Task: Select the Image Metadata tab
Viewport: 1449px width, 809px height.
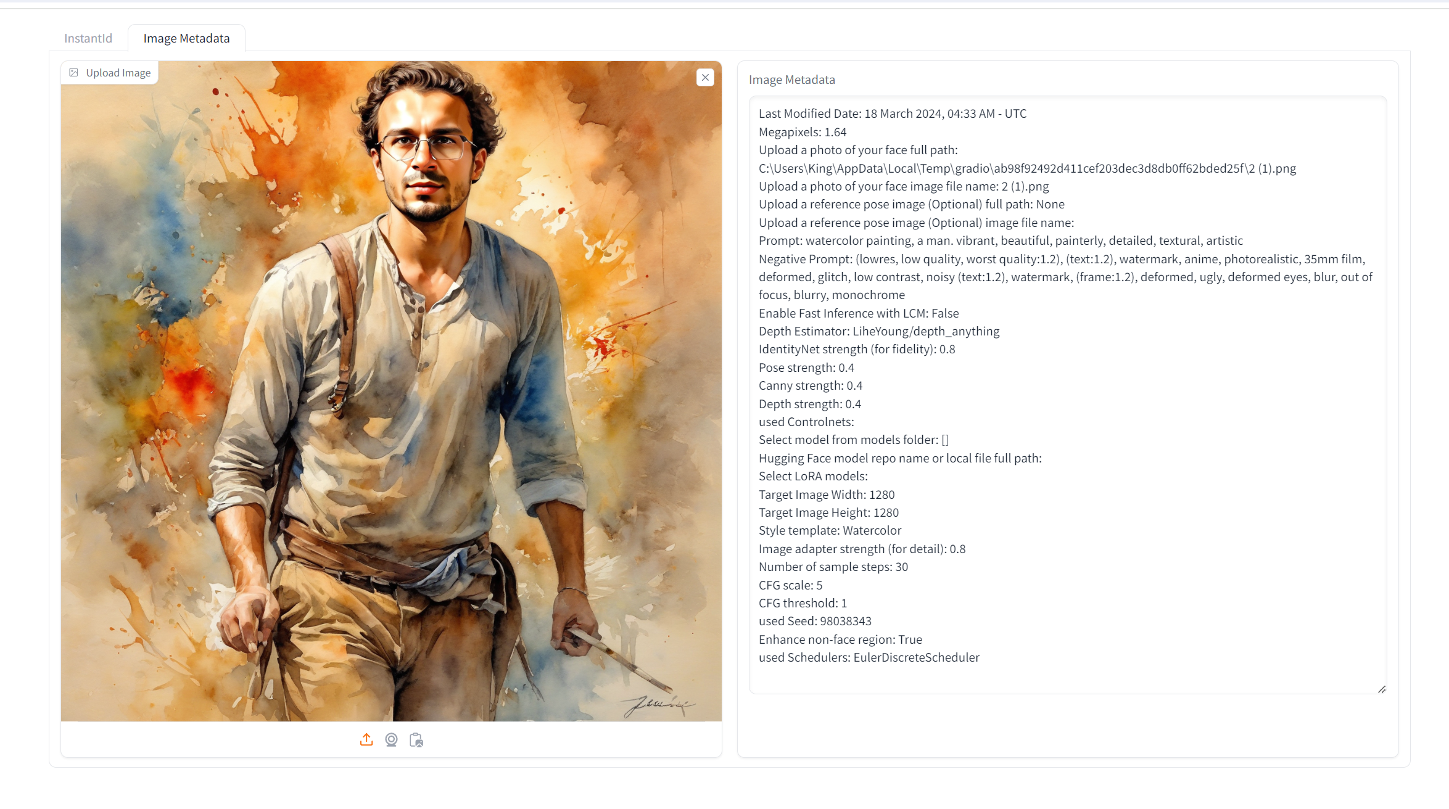Action: pos(186,38)
